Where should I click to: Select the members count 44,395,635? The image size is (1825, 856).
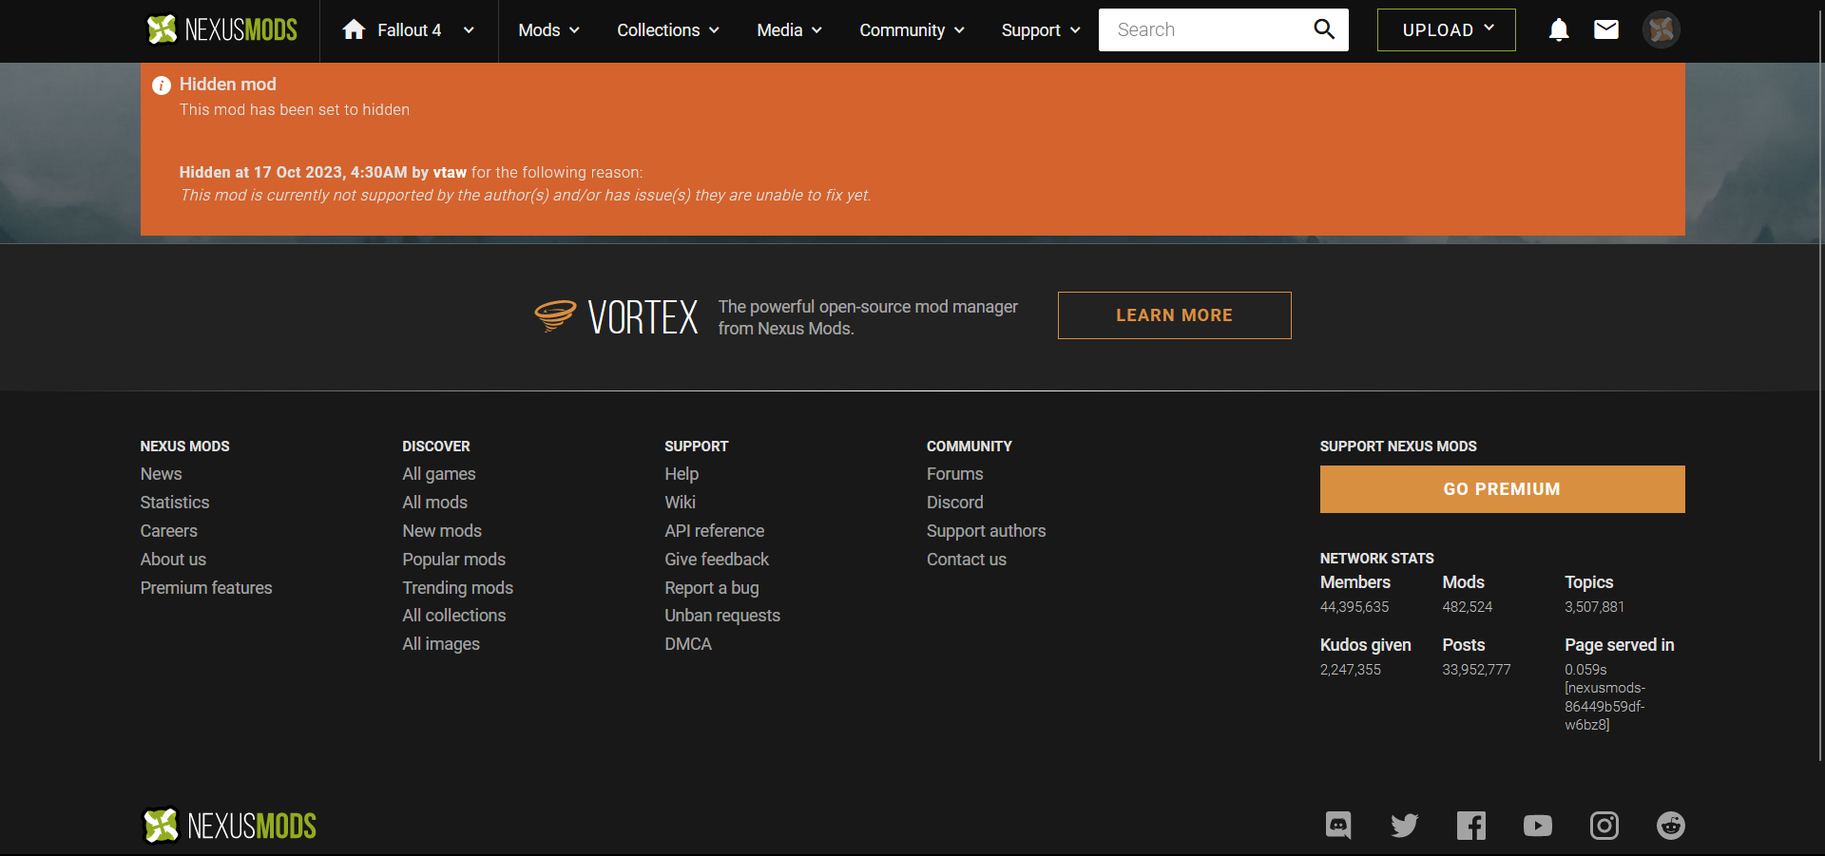(1354, 607)
